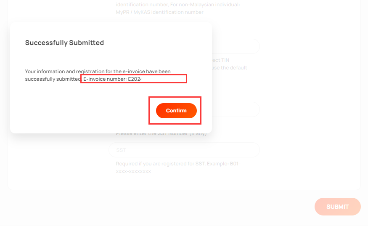The image size is (368, 226).
Task: Click the Successfully Submitted dialog heading
Action: (64, 43)
